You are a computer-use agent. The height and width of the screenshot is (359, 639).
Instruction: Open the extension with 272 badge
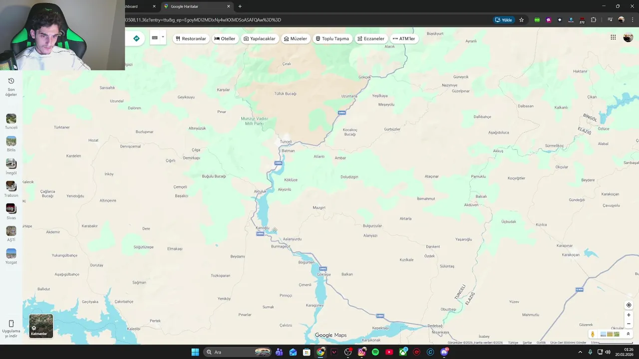582,20
